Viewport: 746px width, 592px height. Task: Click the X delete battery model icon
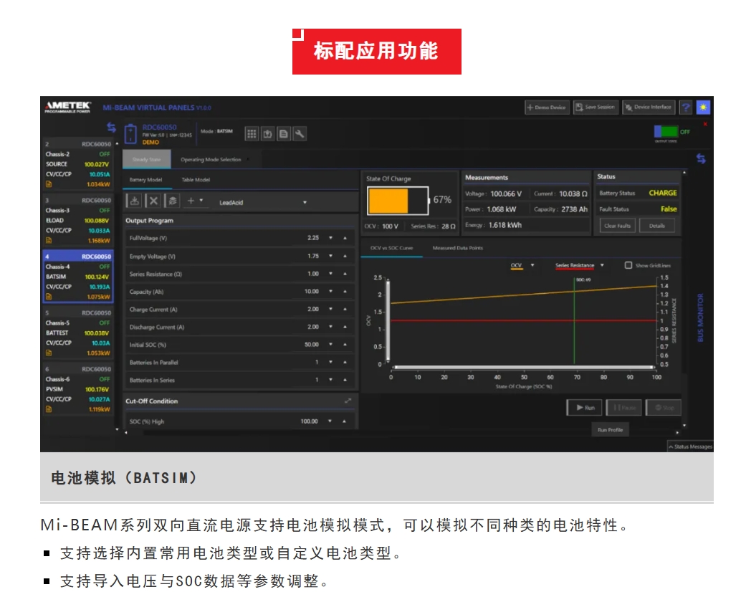153,201
